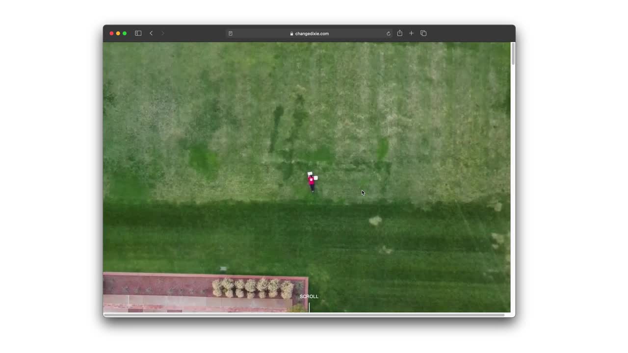This screenshot has height=353, width=628.
Task: Click the SCROLL indicator text
Action: click(x=309, y=297)
